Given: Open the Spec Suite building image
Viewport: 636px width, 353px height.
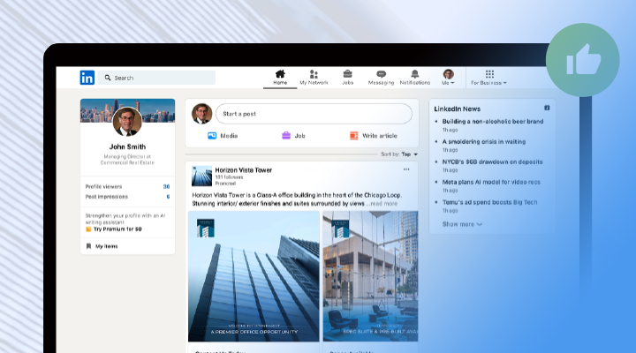Looking at the screenshot, I should [x=370, y=276].
